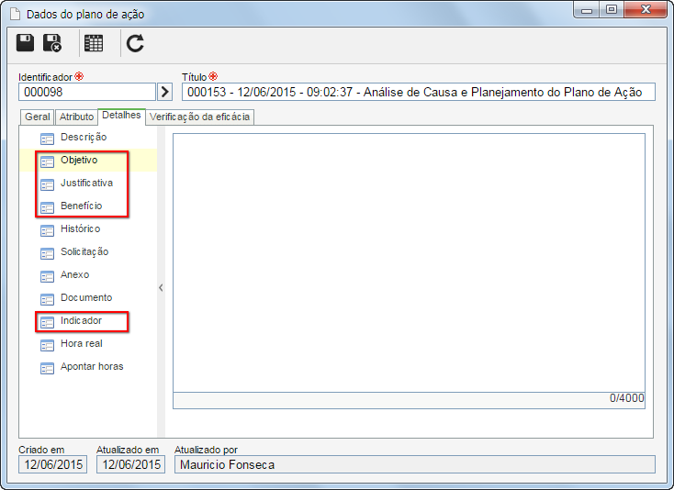Click the Descrição list icon

coord(47,139)
